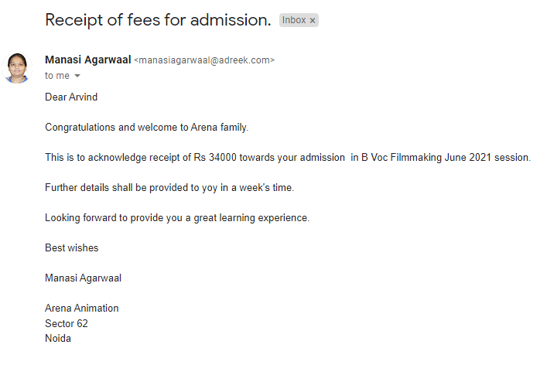Select the manasiagarwaal@adreek.com email address
The width and height of the screenshot is (547, 365).
[x=204, y=60]
